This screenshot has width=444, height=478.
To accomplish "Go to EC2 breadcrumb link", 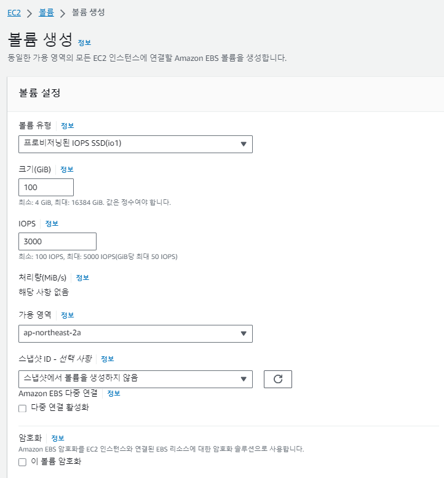I will point(15,12).
